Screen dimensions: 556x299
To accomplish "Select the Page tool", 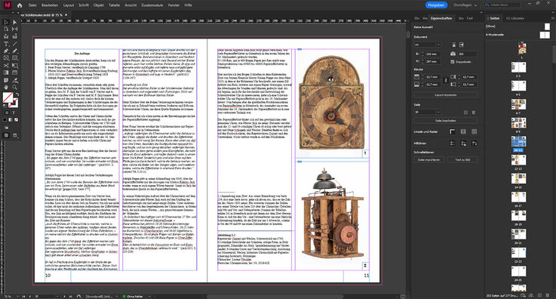I will point(6,29).
